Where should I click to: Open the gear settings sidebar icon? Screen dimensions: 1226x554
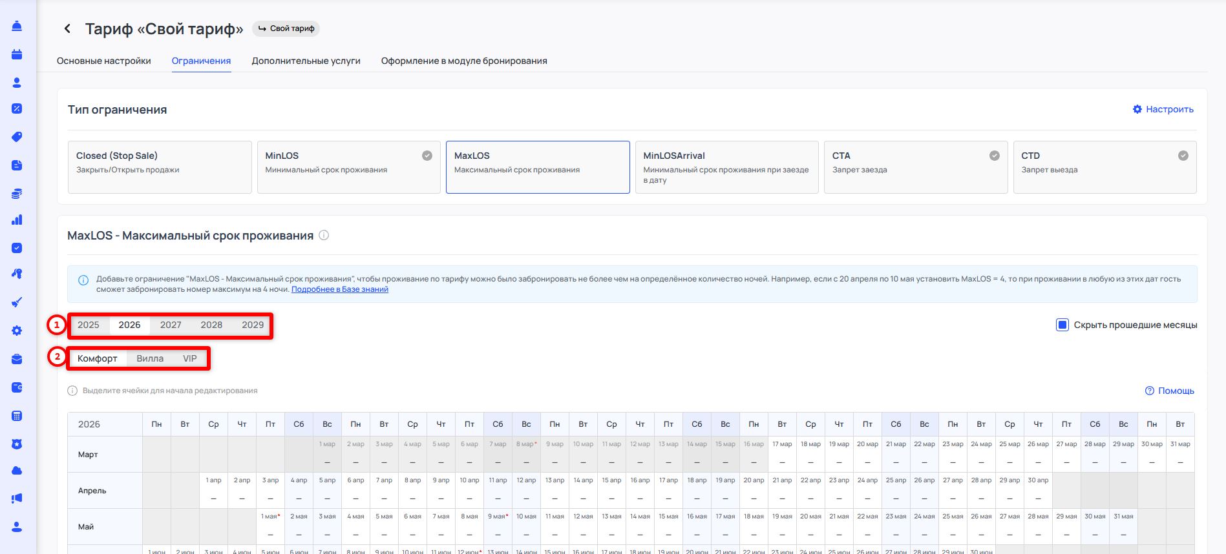coord(17,331)
